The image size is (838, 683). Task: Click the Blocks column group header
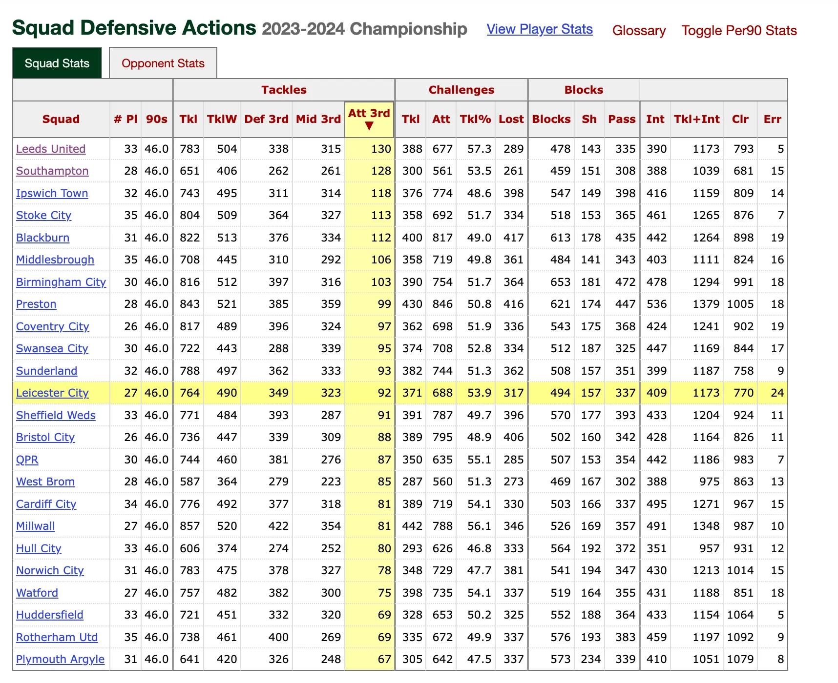click(584, 90)
